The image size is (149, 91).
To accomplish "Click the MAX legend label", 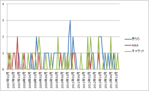I will [x=135, y=45].
